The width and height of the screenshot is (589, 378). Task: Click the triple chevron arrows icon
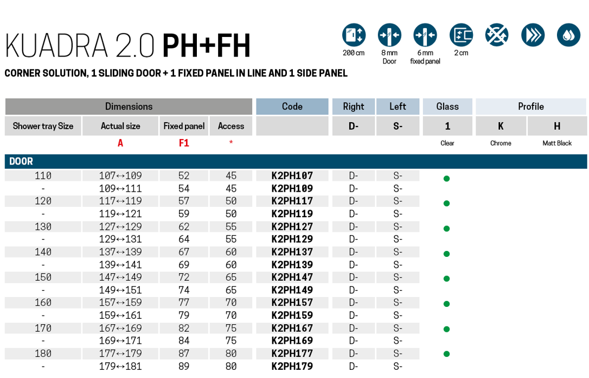(x=533, y=35)
